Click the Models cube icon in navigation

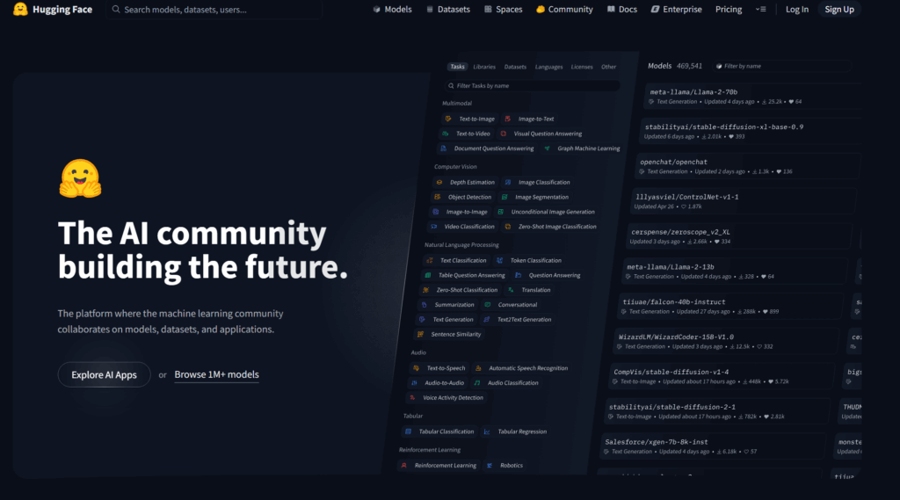(376, 9)
